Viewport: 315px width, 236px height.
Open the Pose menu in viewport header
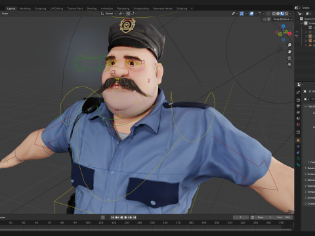point(5,14)
